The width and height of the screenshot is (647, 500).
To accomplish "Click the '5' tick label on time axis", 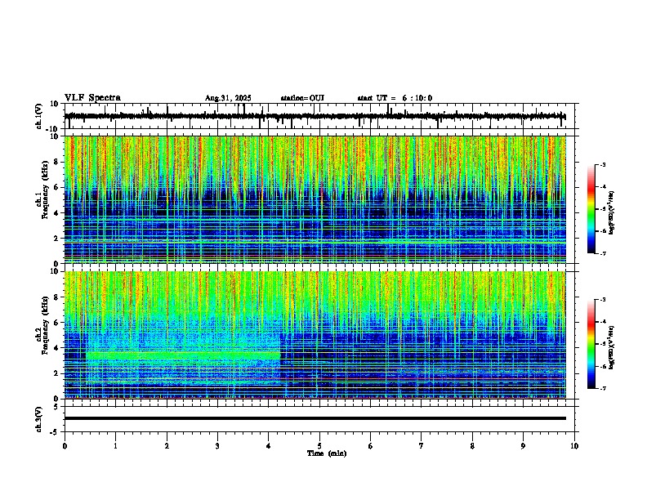I will pyautogui.click(x=319, y=446).
